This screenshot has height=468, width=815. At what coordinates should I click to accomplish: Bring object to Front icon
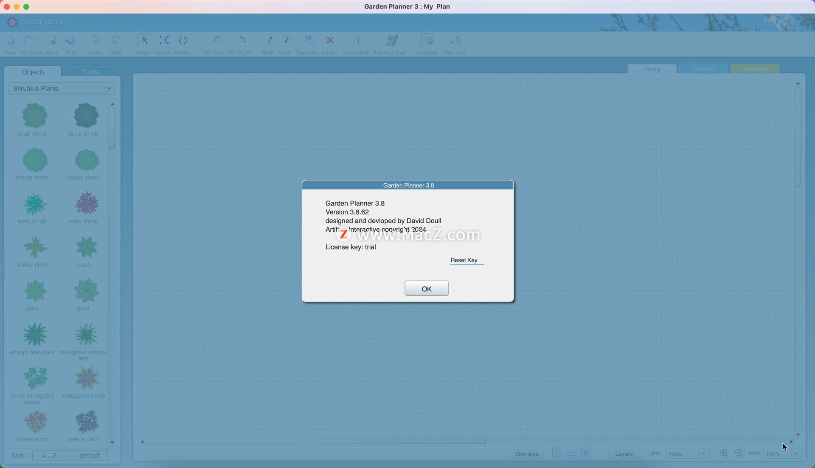click(x=286, y=41)
